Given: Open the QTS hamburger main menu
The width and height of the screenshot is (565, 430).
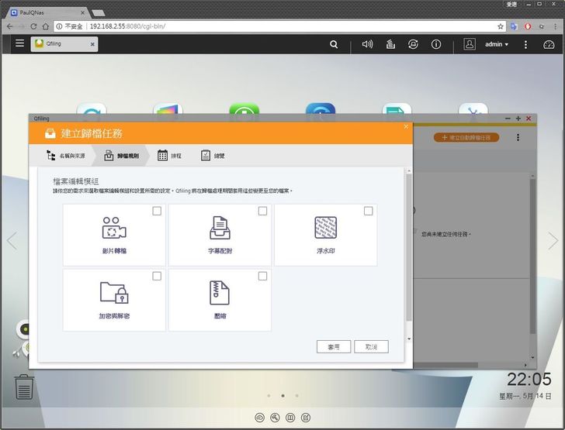Looking at the screenshot, I should (x=19, y=44).
